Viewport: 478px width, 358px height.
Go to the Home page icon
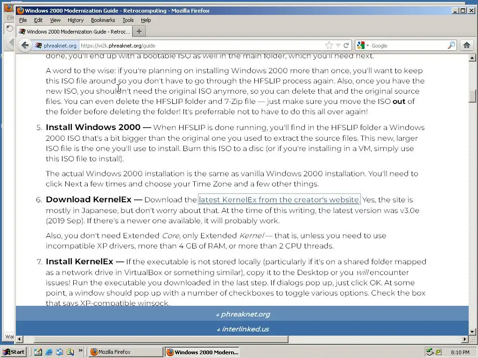tap(467, 45)
